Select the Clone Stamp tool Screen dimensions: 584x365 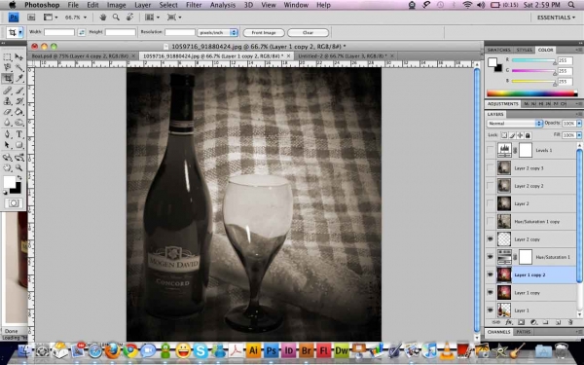click(x=7, y=101)
